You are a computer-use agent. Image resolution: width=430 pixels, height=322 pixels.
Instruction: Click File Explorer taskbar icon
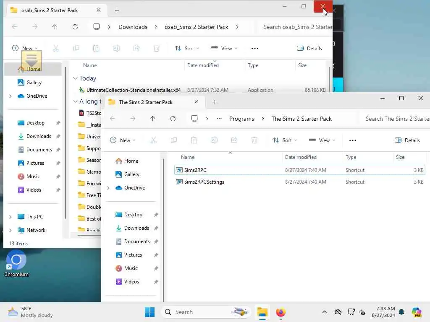pyautogui.click(x=262, y=312)
